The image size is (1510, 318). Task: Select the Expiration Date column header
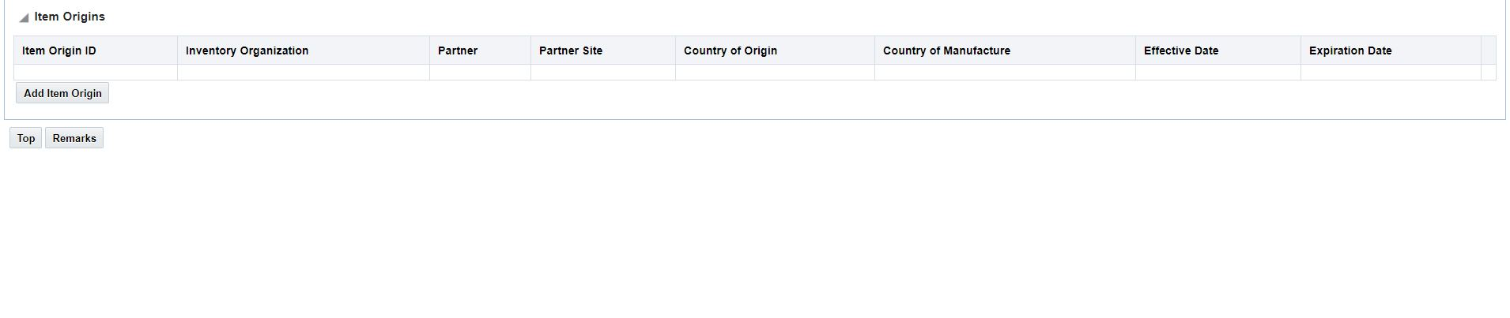tap(1350, 51)
